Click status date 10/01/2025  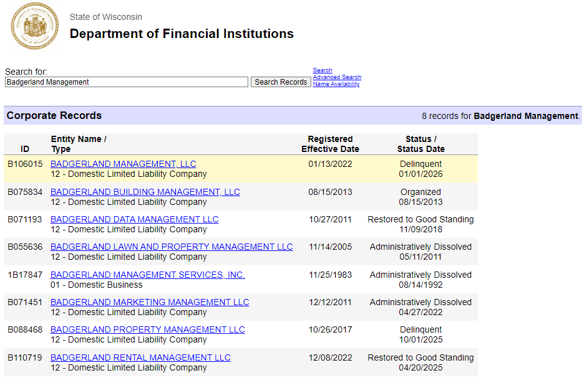pyautogui.click(x=420, y=340)
